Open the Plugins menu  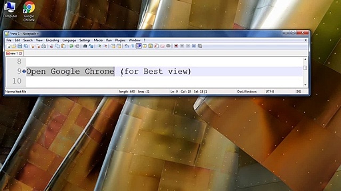pos(120,40)
